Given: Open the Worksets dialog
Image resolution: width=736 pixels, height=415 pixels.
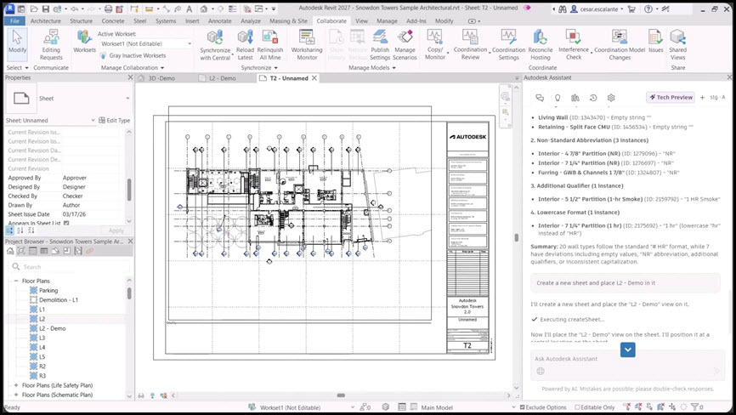Looking at the screenshot, I should [x=84, y=42].
